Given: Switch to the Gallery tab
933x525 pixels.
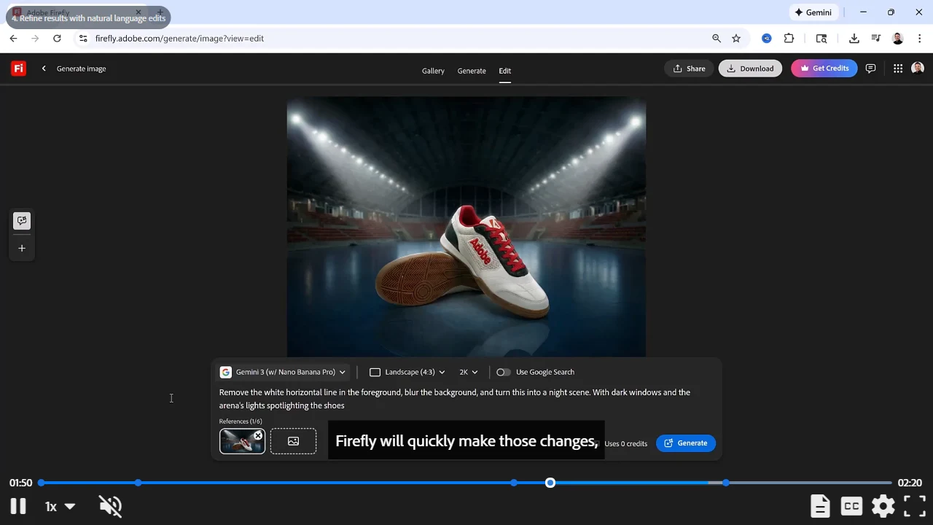Looking at the screenshot, I should point(433,71).
